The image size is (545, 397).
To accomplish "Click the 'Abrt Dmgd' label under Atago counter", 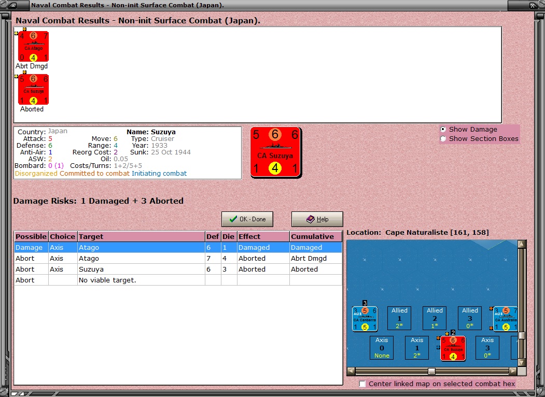I will [32, 66].
